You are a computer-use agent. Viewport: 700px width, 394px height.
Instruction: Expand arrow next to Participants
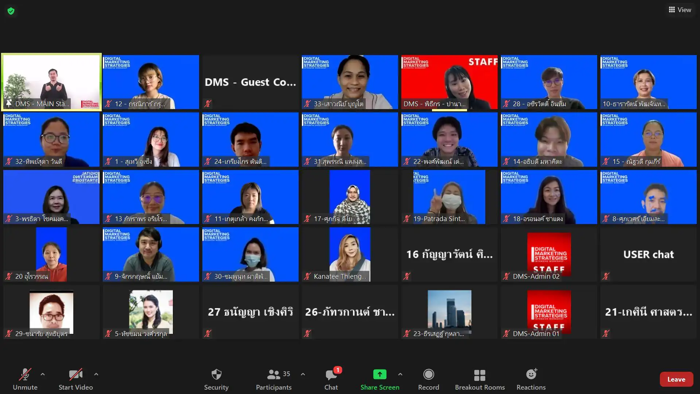point(303,374)
